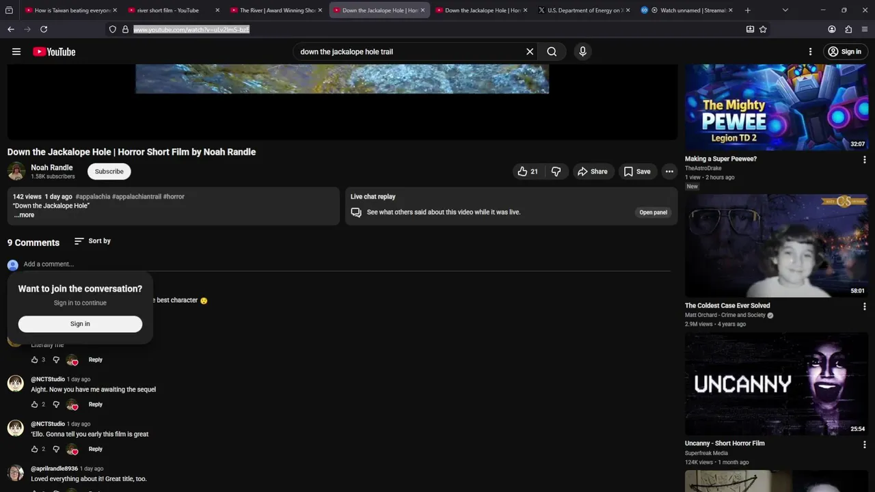875x492 pixels.
Task: Open 'The Coldest Case Ever Solved' title
Action: tap(727, 306)
